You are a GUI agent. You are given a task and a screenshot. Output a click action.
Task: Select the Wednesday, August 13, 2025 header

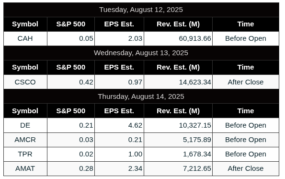[x=141, y=53]
